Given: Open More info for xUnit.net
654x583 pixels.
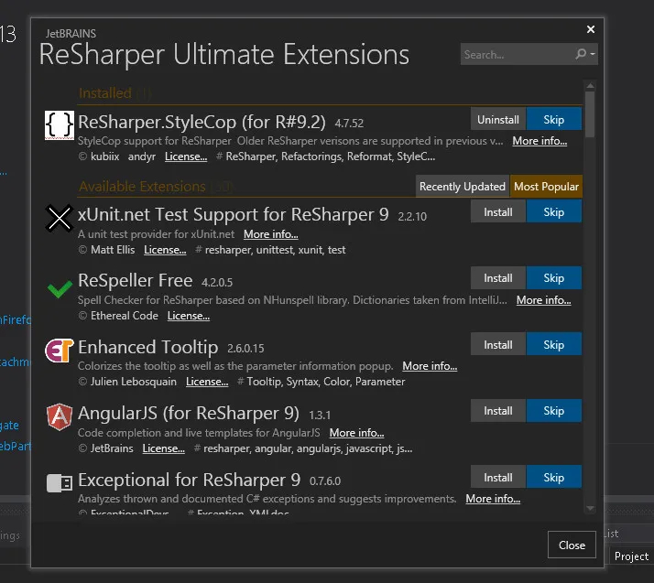Looking at the screenshot, I should (x=271, y=234).
